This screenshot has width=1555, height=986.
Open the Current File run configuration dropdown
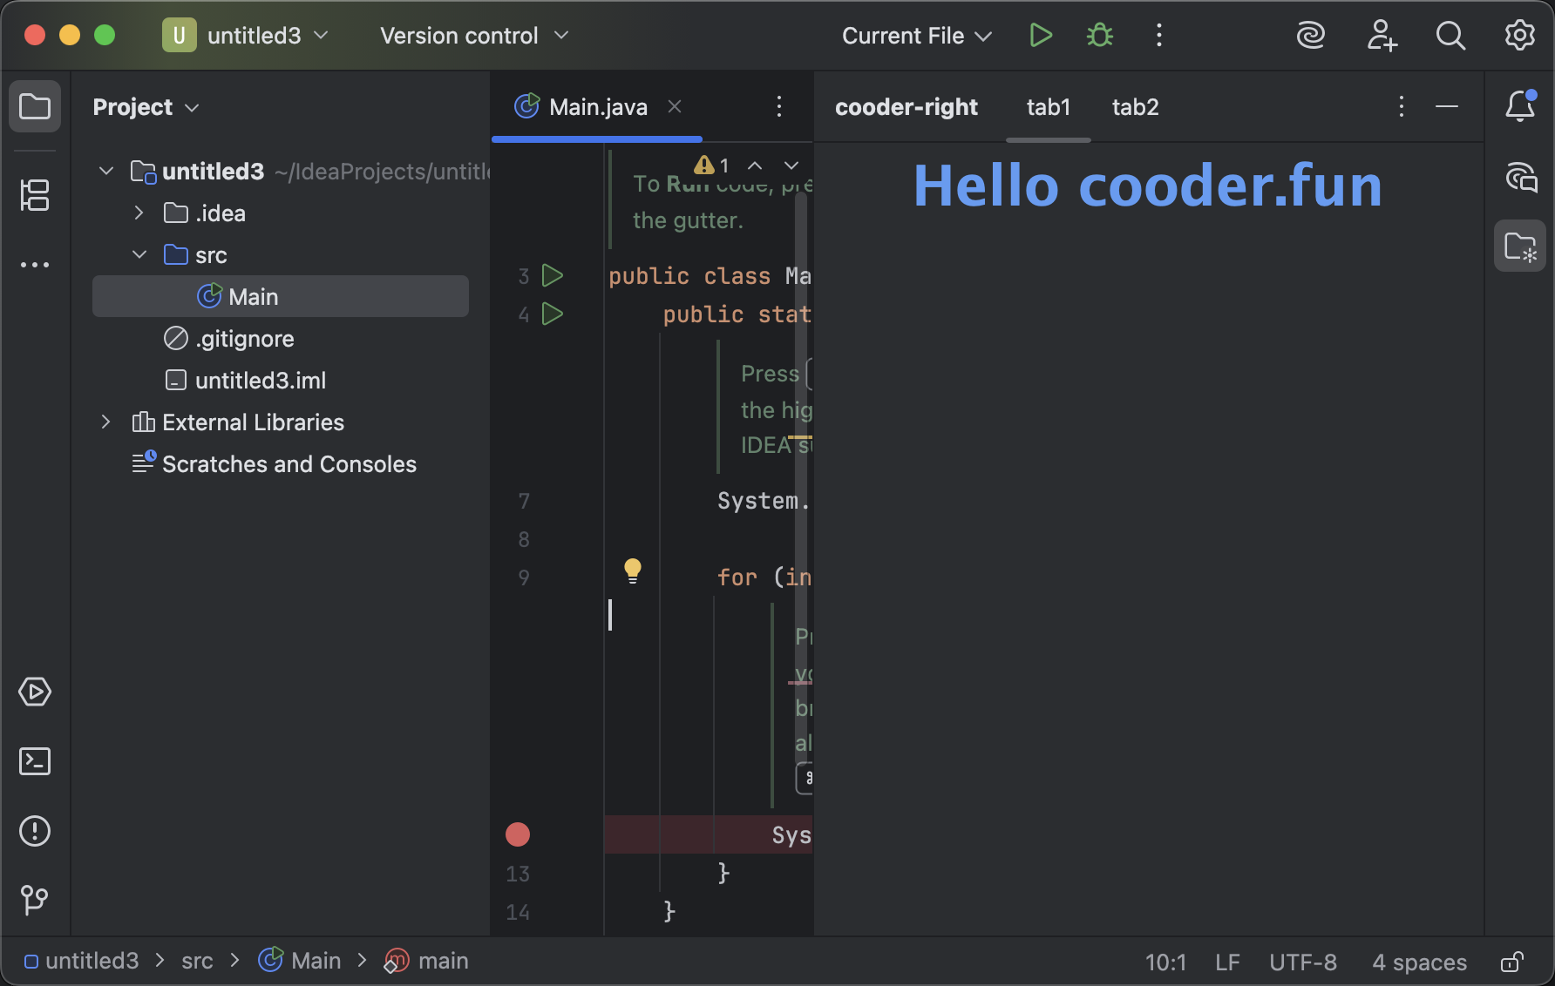[916, 36]
